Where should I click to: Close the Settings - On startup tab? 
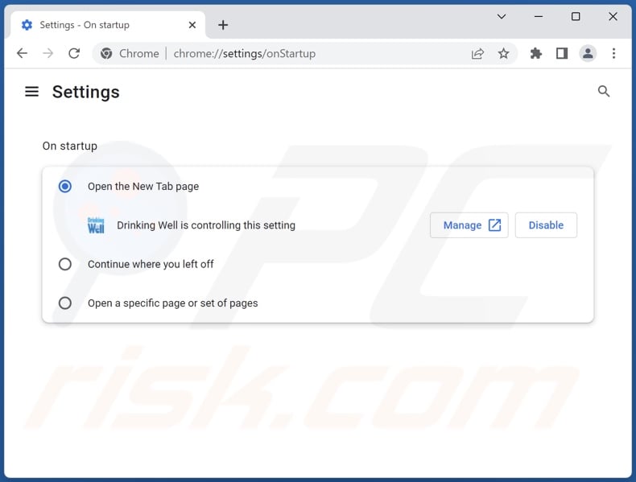tap(192, 25)
